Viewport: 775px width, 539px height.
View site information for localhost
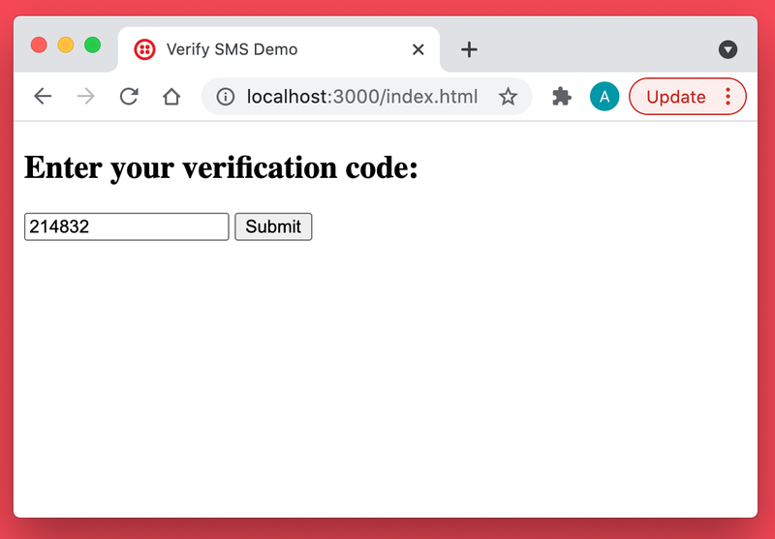[x=226, y=97]
